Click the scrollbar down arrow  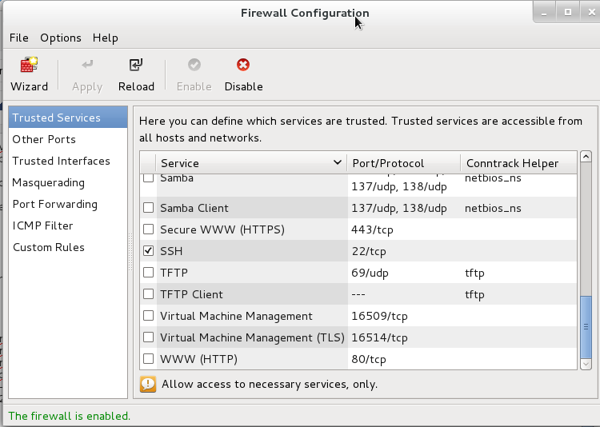coord(586,364)
